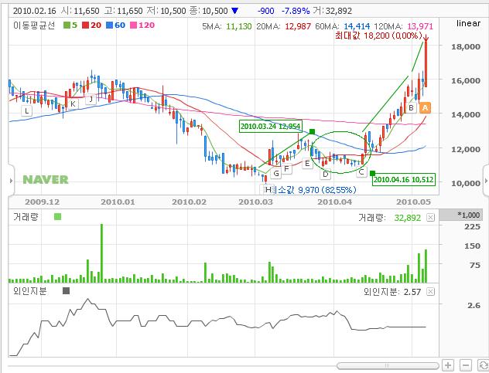Select the C marker on the chart
This screenshot has height=373, width=489.
tap(361, 171)
